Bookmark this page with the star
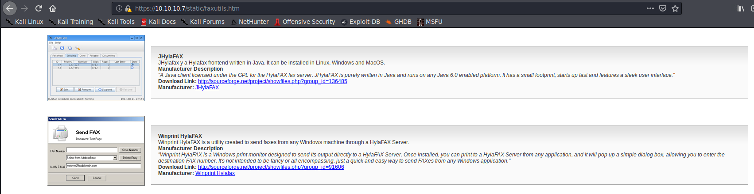754x194 pixels. (x=675, y=8)
